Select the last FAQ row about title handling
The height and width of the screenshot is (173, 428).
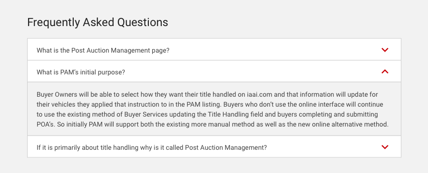(214, 147)
